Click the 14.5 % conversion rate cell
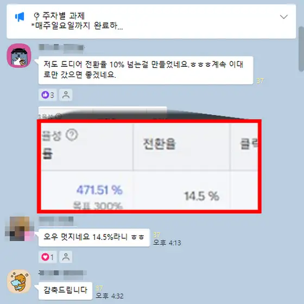This screenshot has height=304, width=304. click(x=201, y=196)
